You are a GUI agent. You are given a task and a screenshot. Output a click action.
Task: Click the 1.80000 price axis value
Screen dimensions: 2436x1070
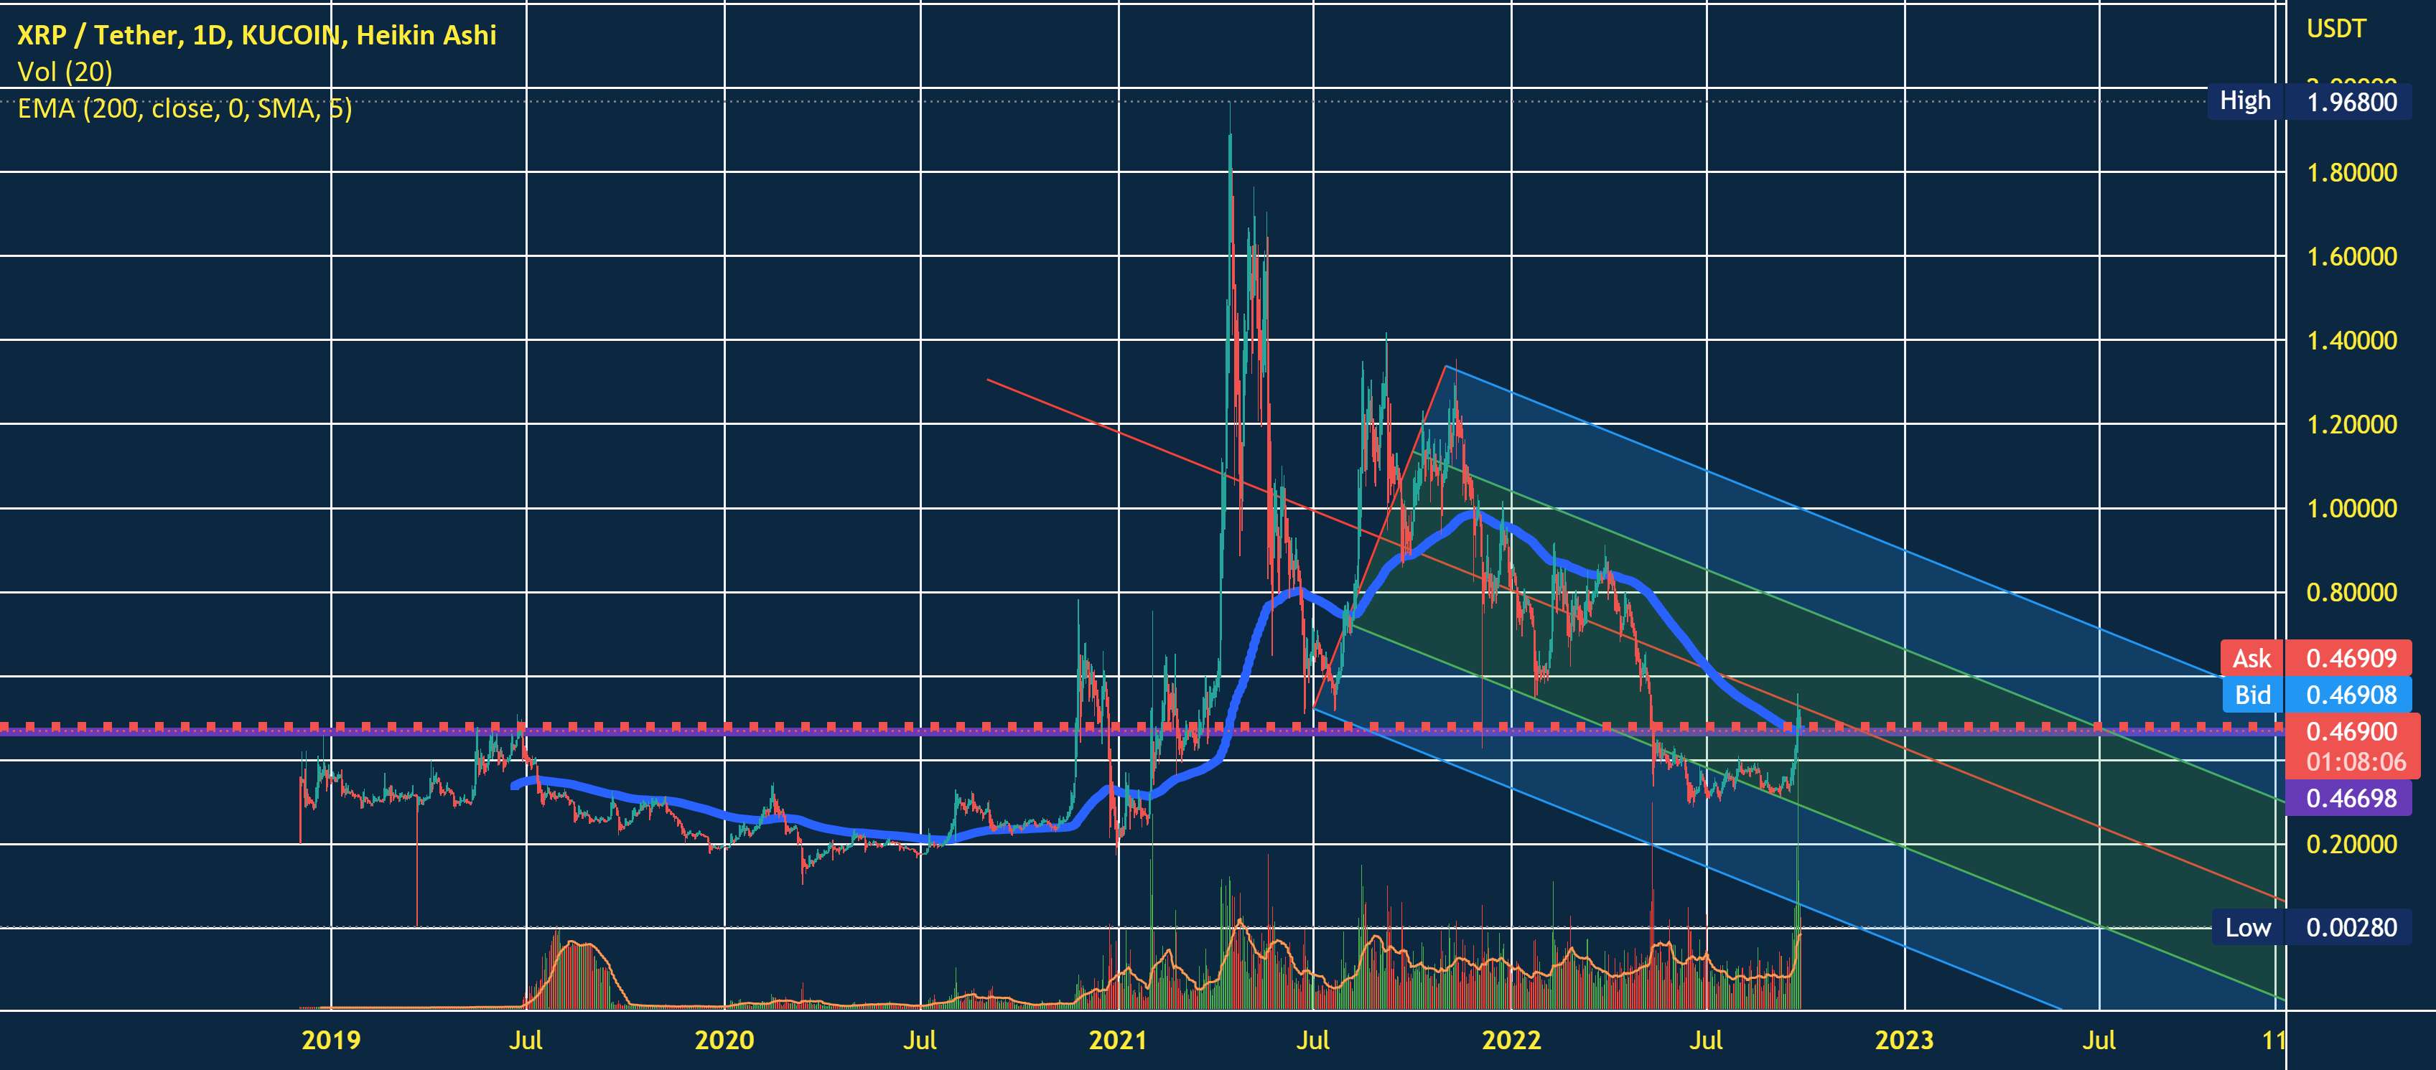tap(2352, 172)
